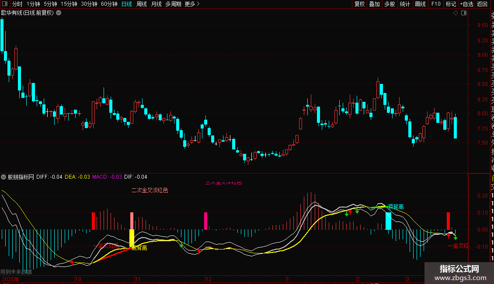
Task: Toggle the right panel icon near the diamond
Action: [464, 13]
